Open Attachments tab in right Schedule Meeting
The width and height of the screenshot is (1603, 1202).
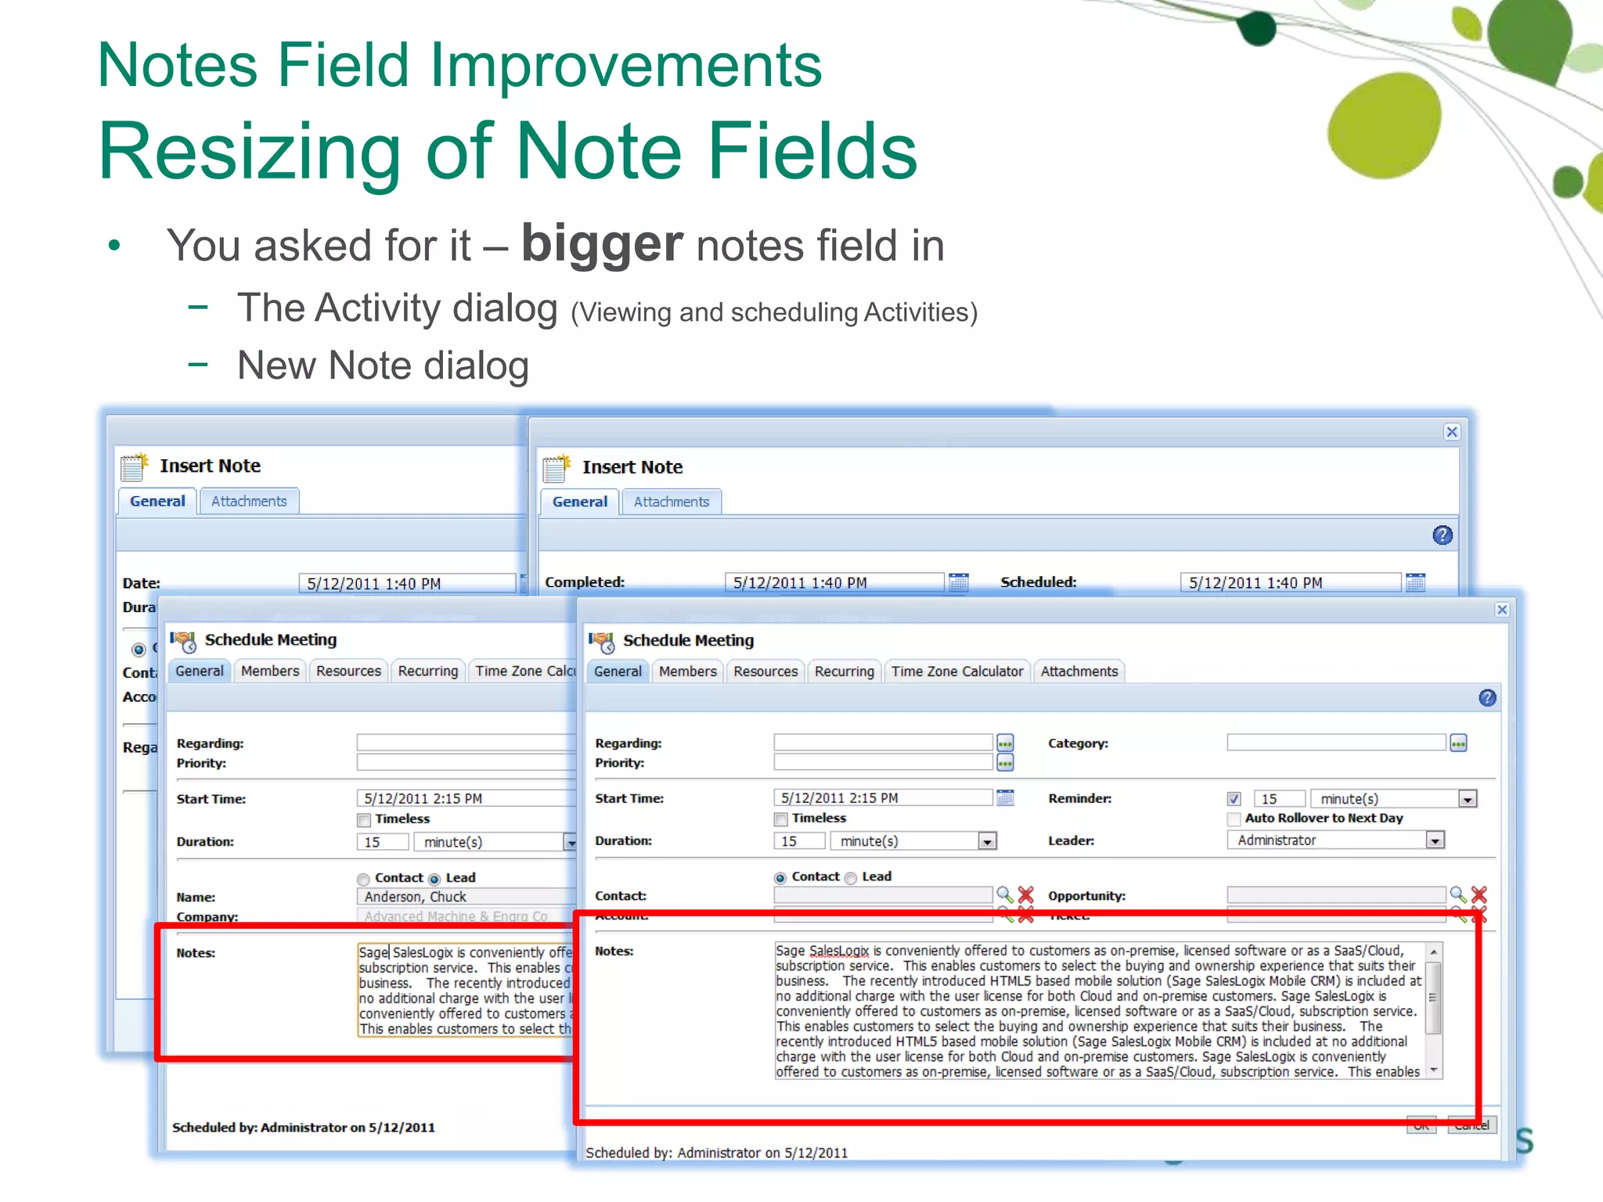1079,671
